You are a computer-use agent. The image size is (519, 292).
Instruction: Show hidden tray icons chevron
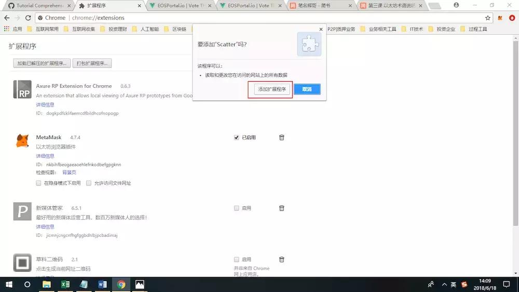[444, 284]
